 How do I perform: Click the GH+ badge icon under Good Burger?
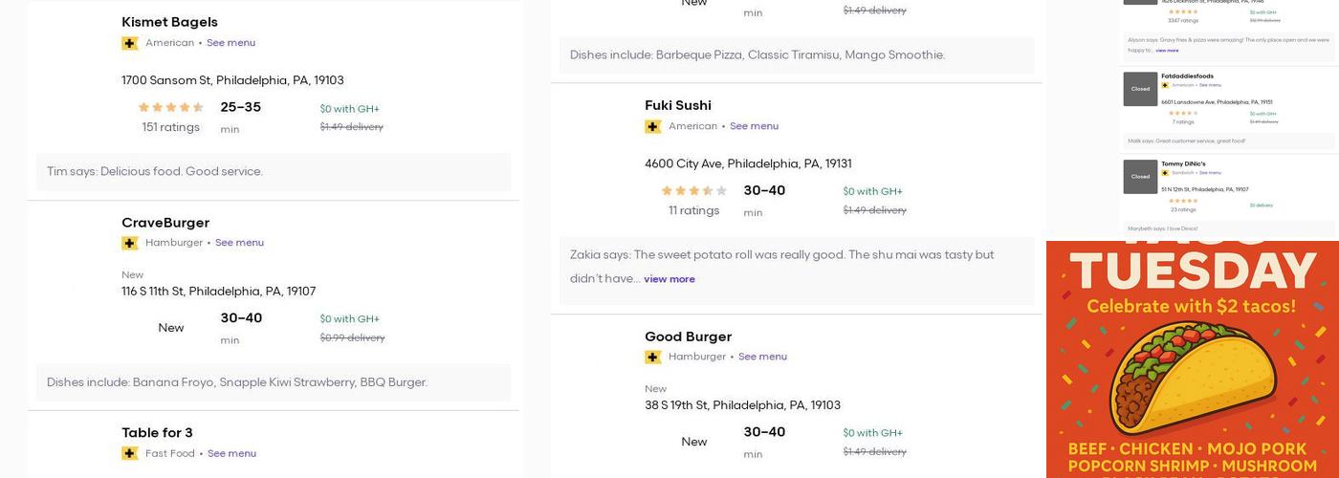653,357
